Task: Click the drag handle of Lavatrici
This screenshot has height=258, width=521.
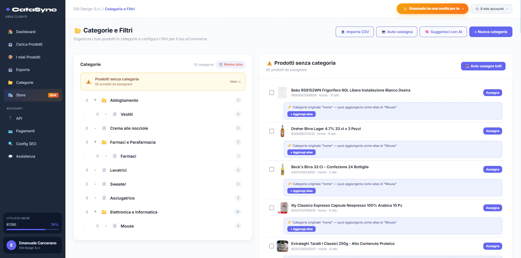Action: click(87, 170)
